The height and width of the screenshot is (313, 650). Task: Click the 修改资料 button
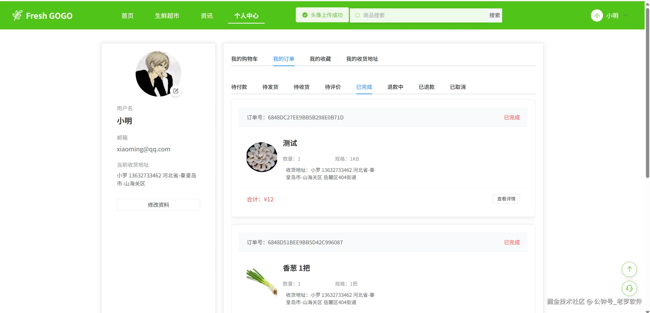158,205
